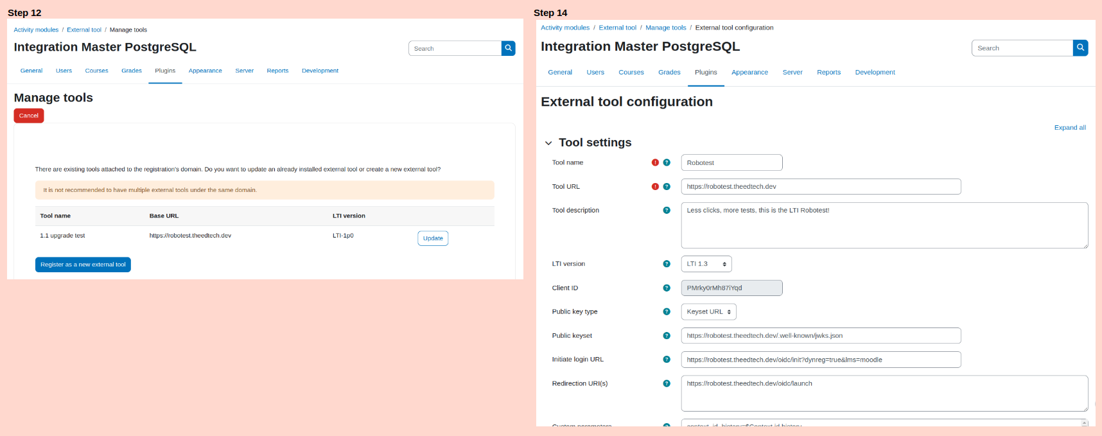Click the Tool name field with Robotest

click(731, 162)
